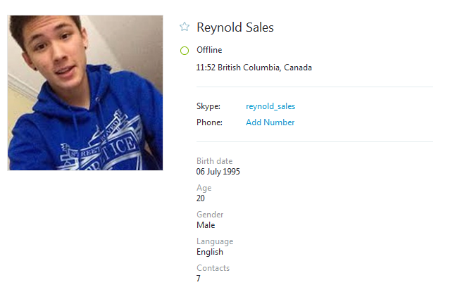
Task: Open Reynold Sales' profile picture
Action: [x=85, y=93]
